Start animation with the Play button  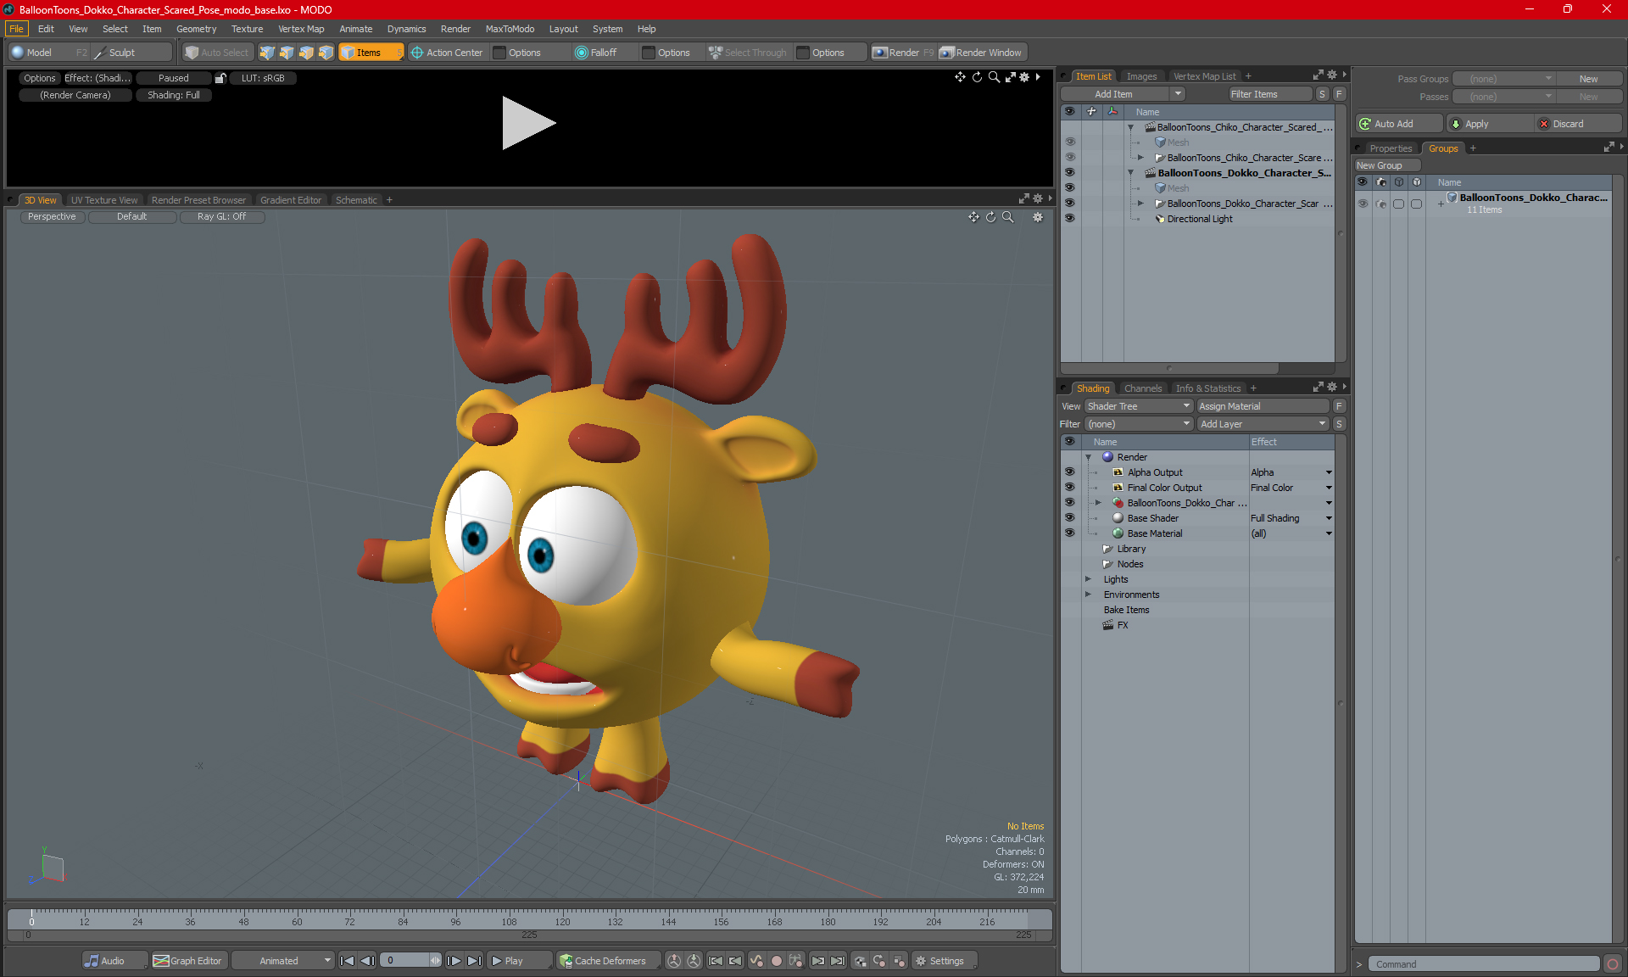(x=519, y=961)
